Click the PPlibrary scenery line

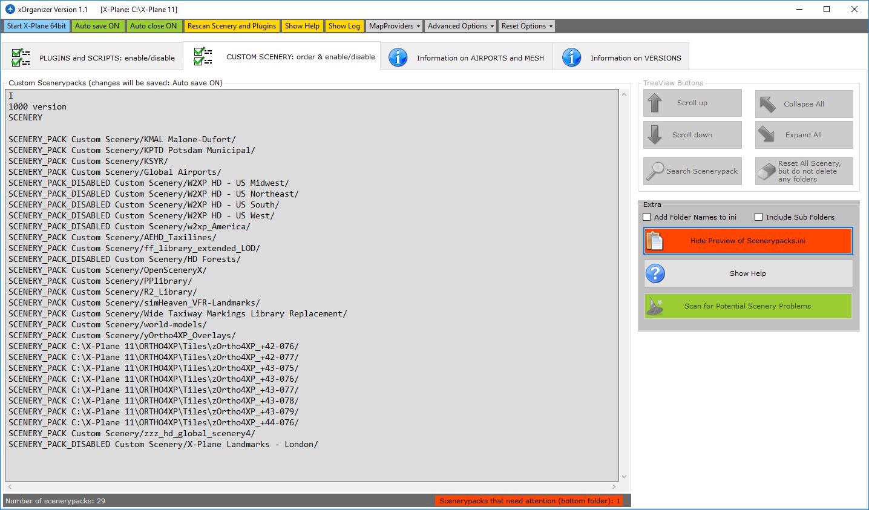pyautogui.click(x=100, y=281)
